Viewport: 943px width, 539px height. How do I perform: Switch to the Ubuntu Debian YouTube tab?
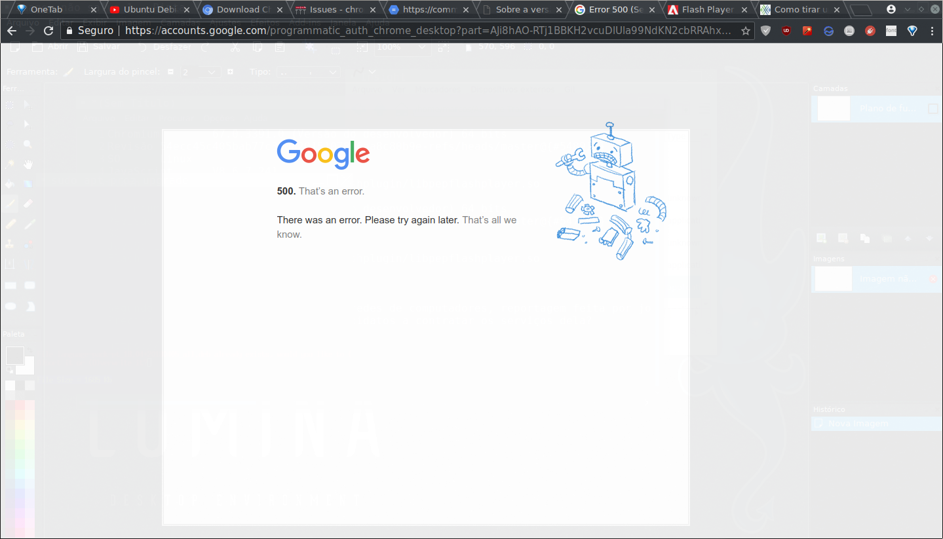tap(147, 10)
